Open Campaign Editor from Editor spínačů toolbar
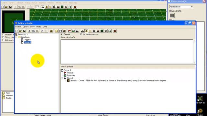The image size is (207, 116). [98, 31]
